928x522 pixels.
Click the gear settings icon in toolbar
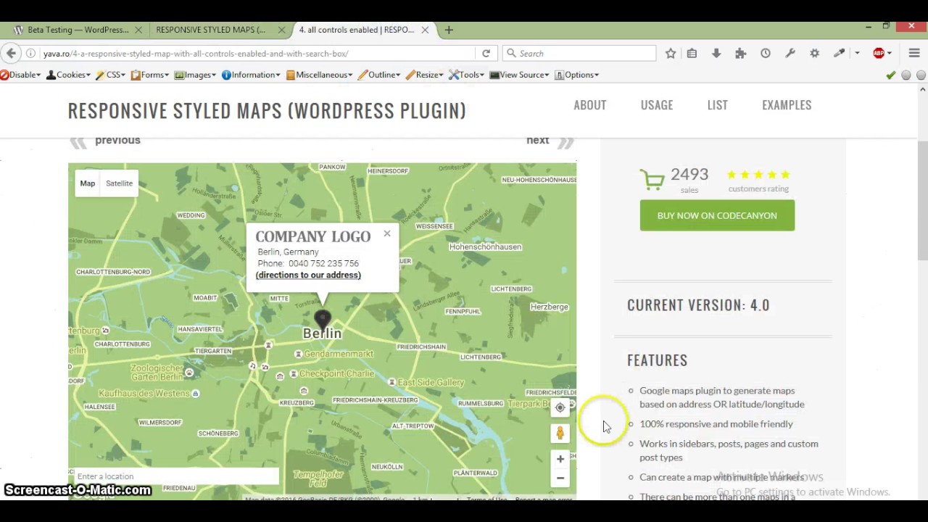point(815,53)
